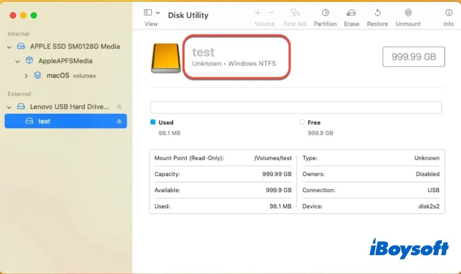Click the macOS volume stack icon
Viewport: 461px width, 274px height.
click(38, 75)
